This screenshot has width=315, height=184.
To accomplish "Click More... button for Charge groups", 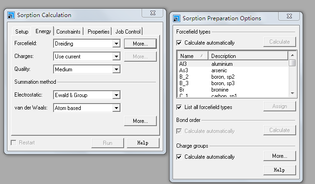I will pyautogui.click(x=279, y=156).
